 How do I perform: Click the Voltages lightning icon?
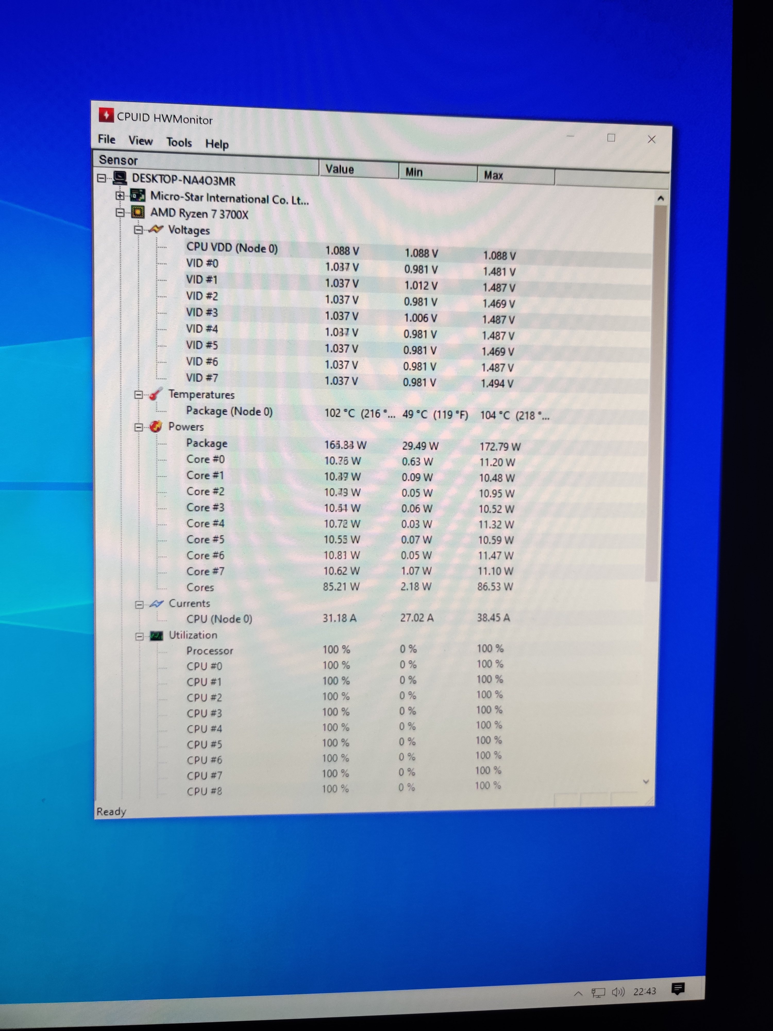click(x=156, y=229)
